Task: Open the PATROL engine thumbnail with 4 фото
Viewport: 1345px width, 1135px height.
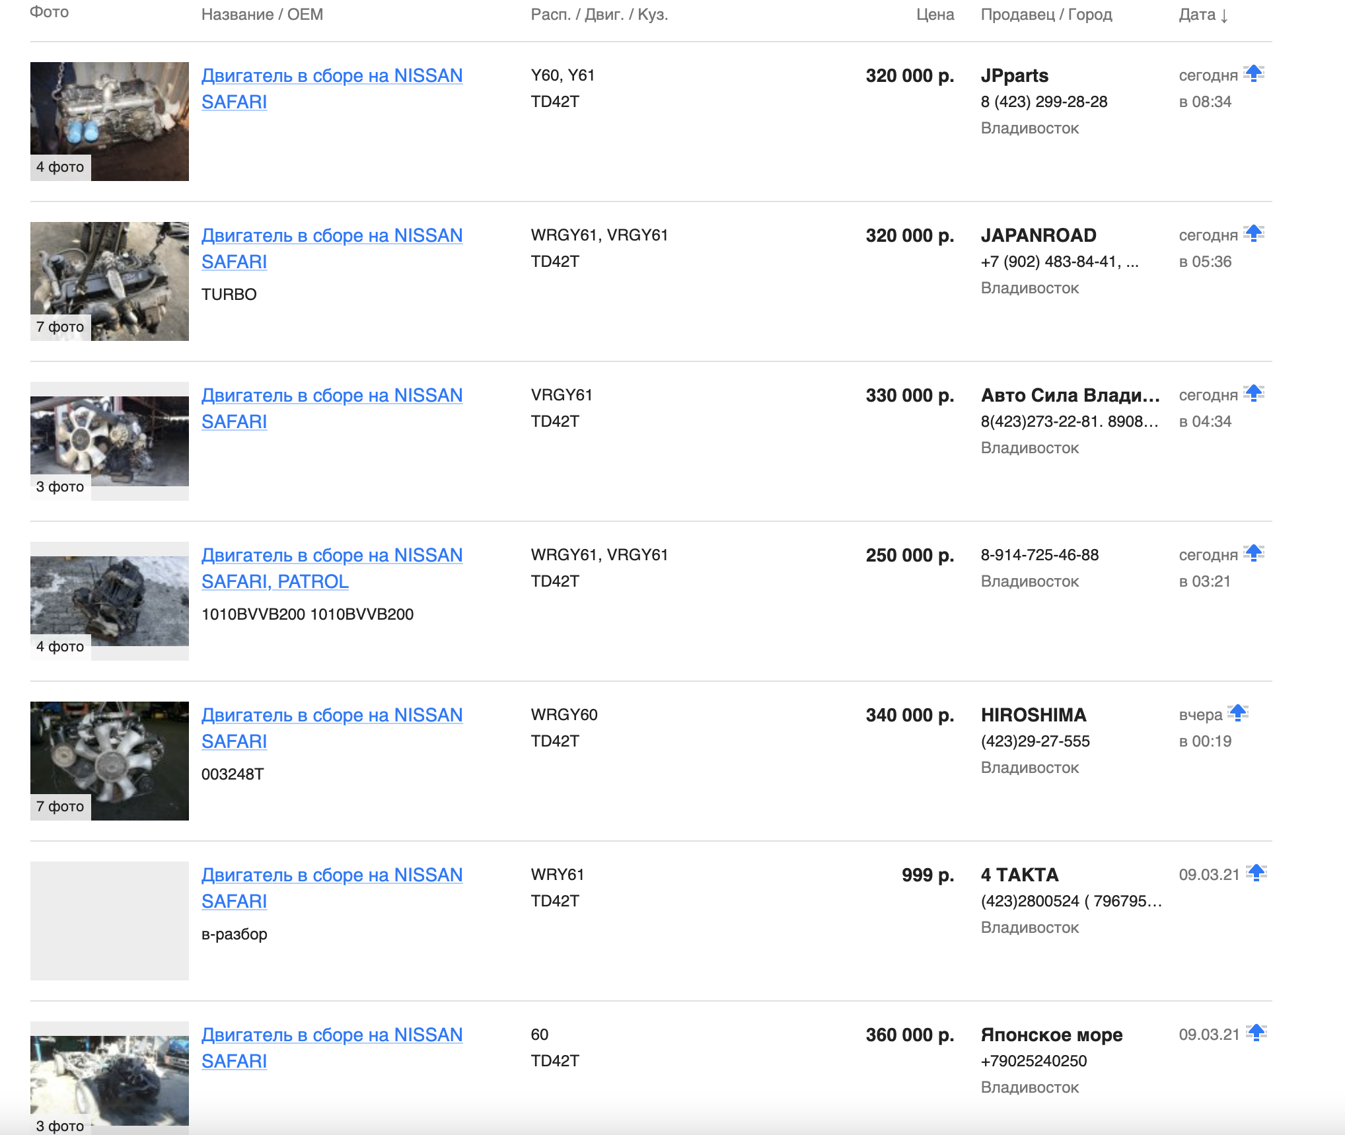Action: tap(110, 601)
